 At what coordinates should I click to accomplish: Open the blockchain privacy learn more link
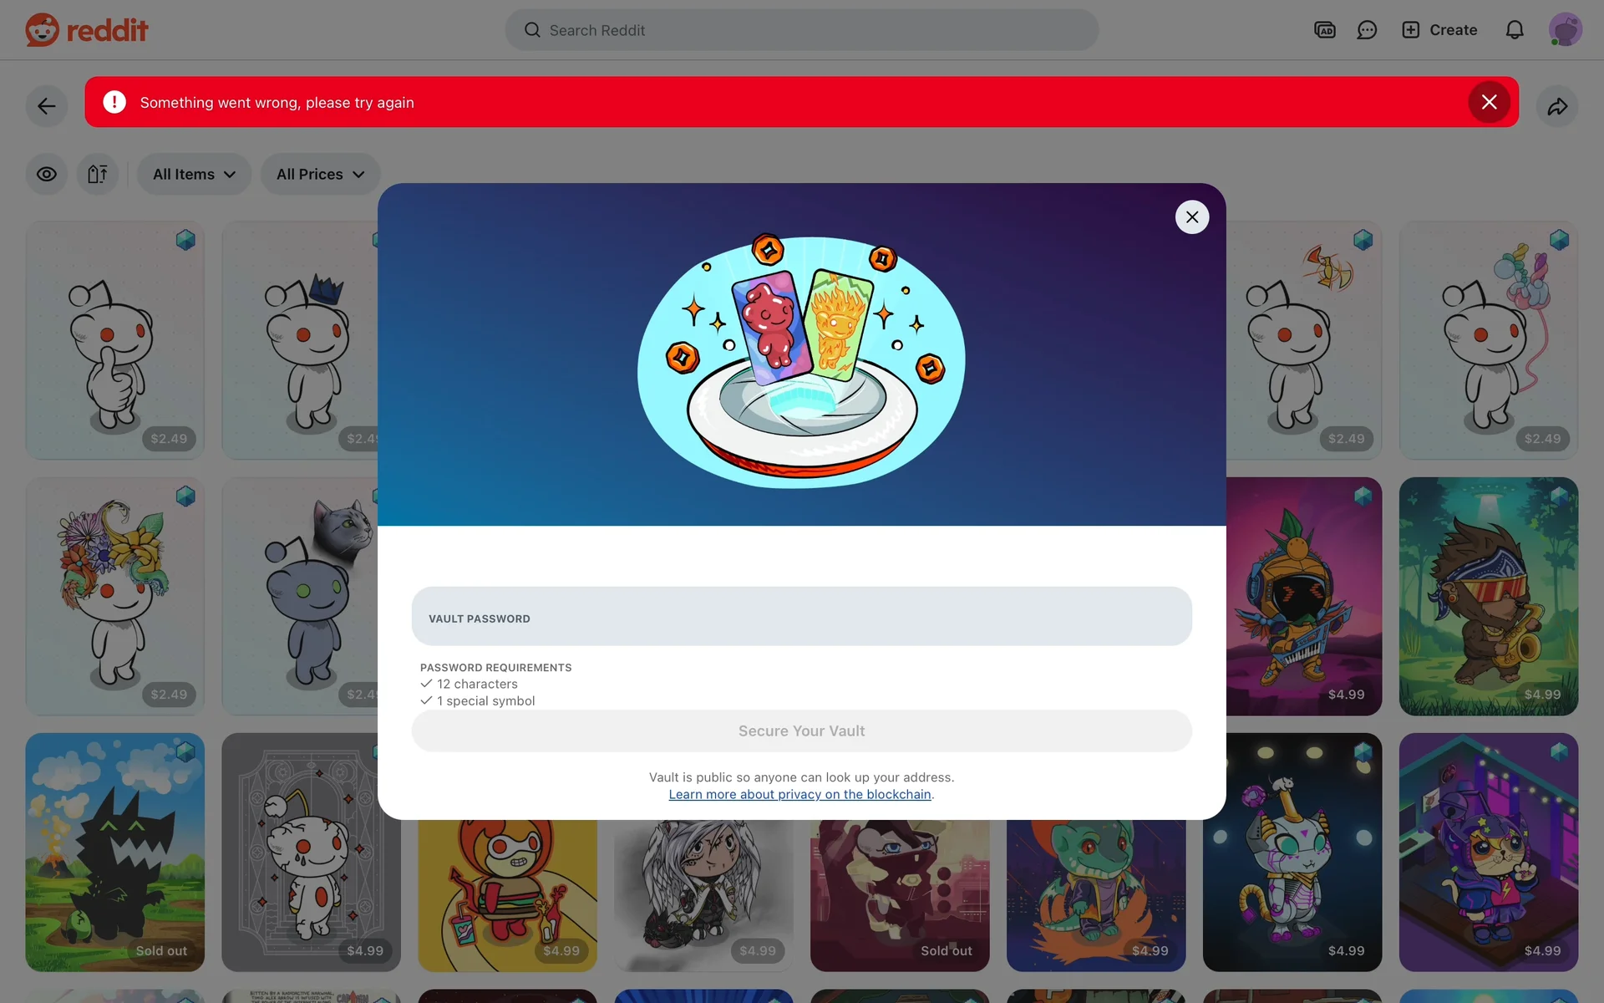pos(799,795)
